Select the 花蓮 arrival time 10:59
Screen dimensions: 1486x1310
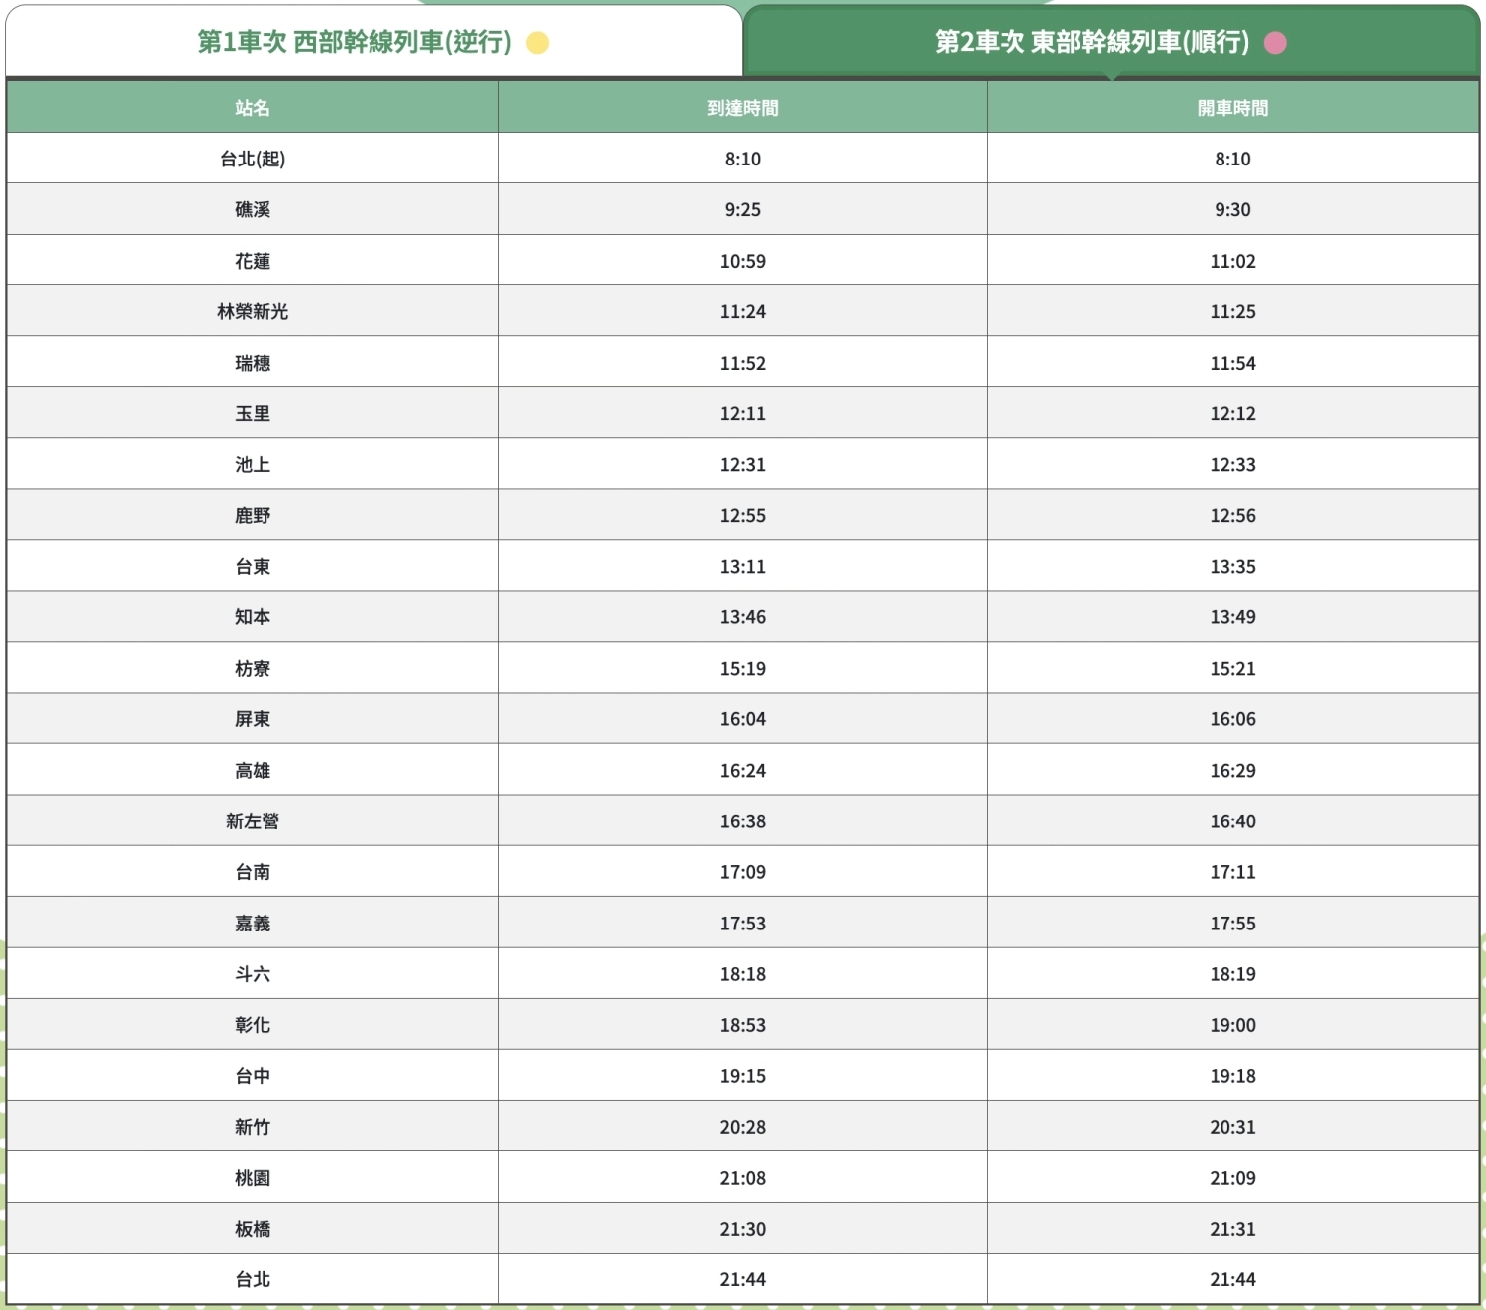click(741, 260)
